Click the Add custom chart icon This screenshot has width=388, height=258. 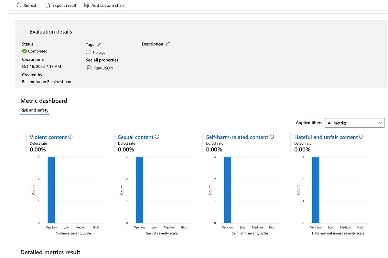click(86, 5)
